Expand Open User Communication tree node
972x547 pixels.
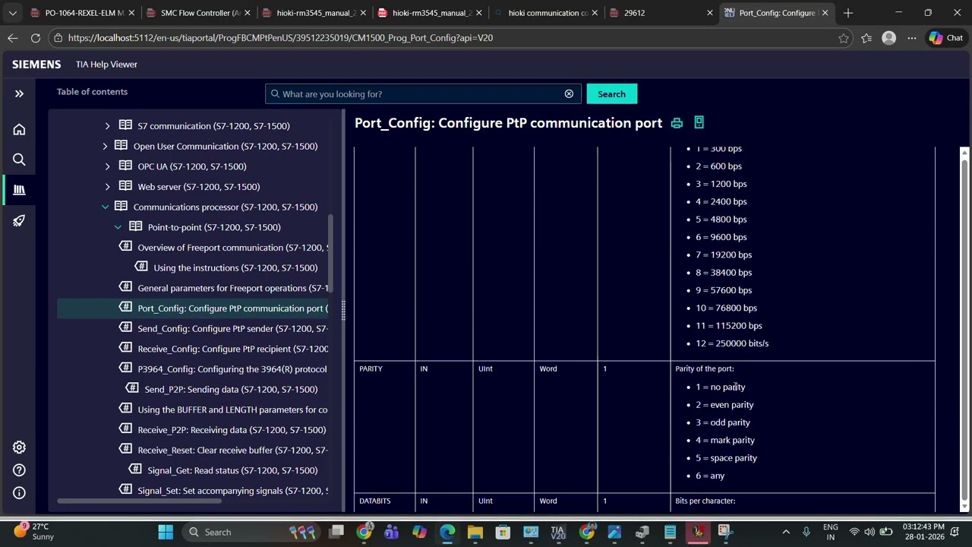pyautogui.click(x=106, y=146)
